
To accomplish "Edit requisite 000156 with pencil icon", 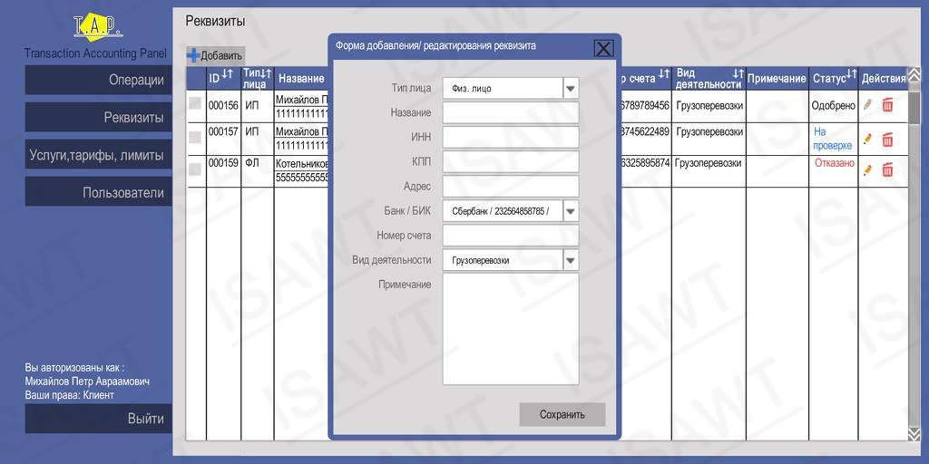I will (867, 105).
